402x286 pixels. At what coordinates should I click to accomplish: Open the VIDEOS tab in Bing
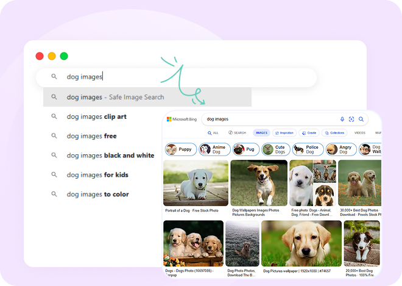360,132
